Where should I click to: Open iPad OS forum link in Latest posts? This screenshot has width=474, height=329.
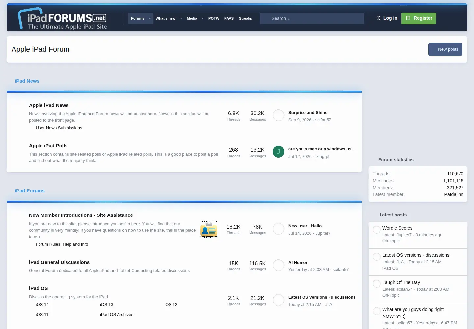(x=390, y=268)
